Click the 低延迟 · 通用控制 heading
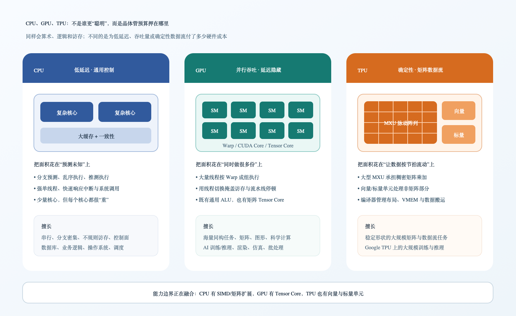516x316 pixels. (94, 70)
